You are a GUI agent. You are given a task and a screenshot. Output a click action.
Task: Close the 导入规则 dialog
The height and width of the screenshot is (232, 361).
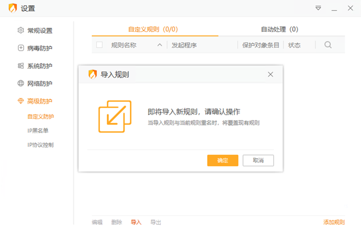(270, 74)
